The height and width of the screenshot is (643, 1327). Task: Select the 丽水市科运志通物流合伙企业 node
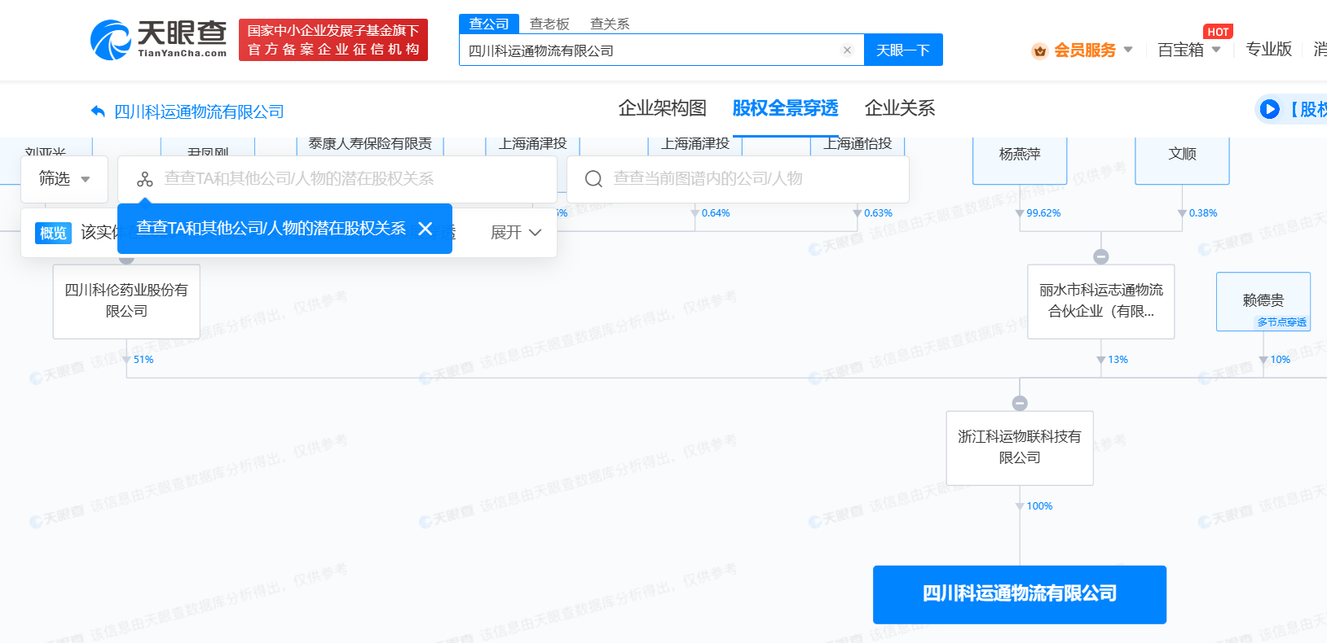pyautogui.click(x=1100, y=301)
